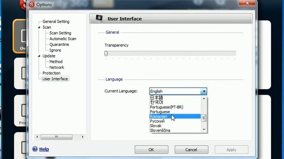This screenshot has height=159, width=284.
Task: Collapse the Scan tree node
Action: tap(39, 27)
